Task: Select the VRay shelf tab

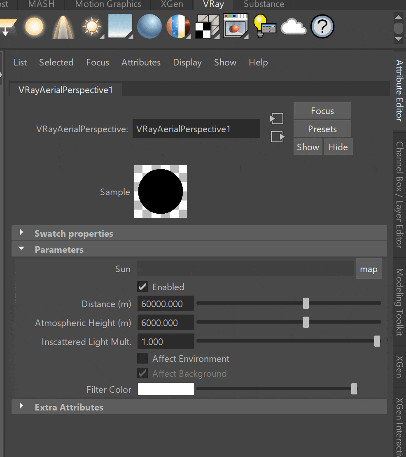Action: (213, 5)
